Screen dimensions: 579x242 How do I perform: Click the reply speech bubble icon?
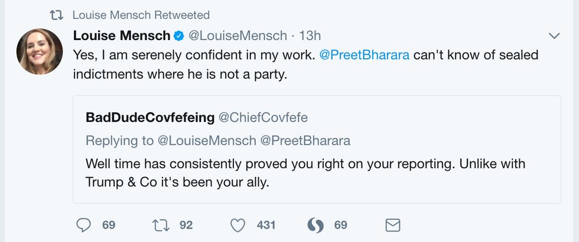tap(84, 225)
